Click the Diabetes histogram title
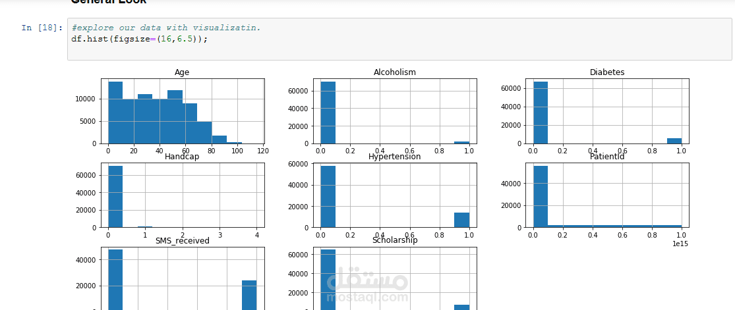 click(607, 72)
